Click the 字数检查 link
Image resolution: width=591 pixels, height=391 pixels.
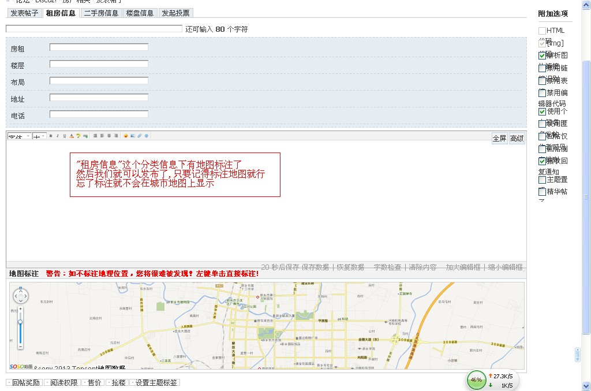[x=387, y=267]
